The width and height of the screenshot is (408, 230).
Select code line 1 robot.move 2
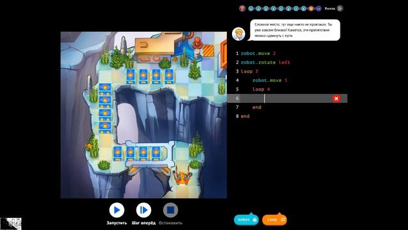(258, 54)
